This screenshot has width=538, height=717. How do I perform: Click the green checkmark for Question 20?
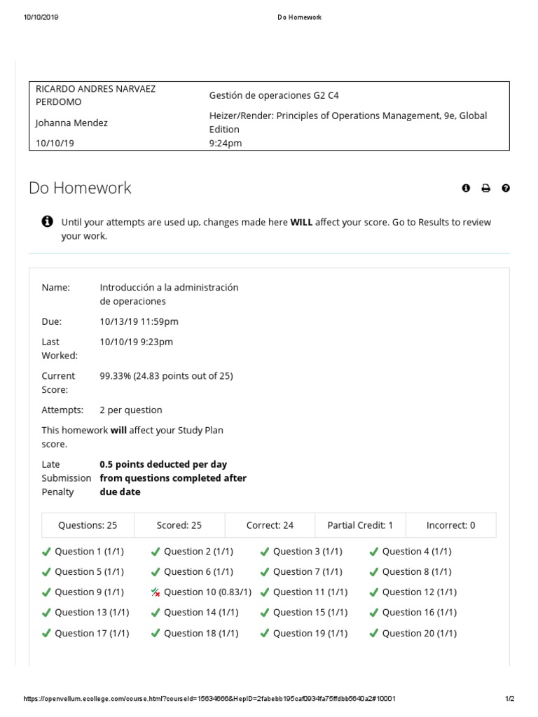coord(374,633)
